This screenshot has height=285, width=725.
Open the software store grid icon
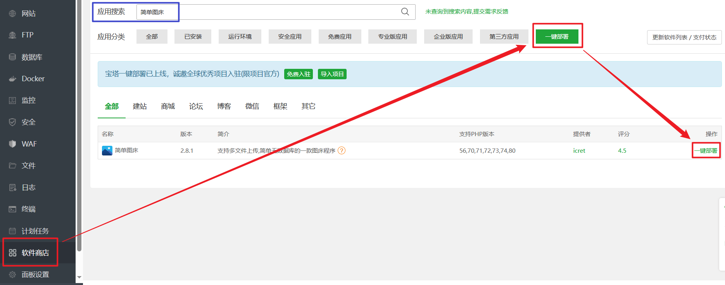click(x=12, y=253)
